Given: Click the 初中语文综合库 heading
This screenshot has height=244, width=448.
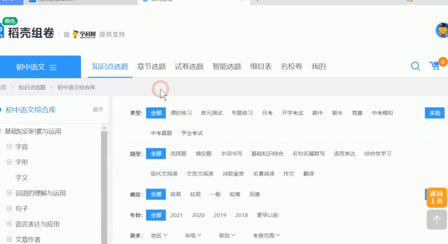Looking at the screenshot, I should pos(31,110).
